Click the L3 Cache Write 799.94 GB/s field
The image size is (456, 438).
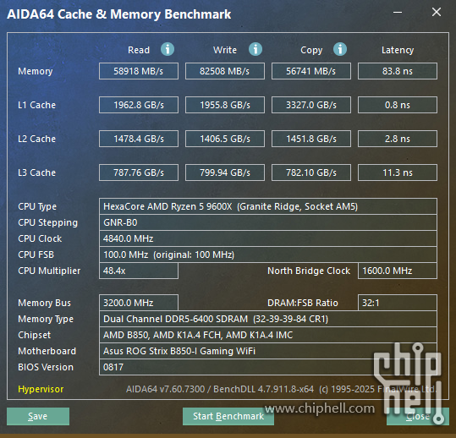pos(225,172)
